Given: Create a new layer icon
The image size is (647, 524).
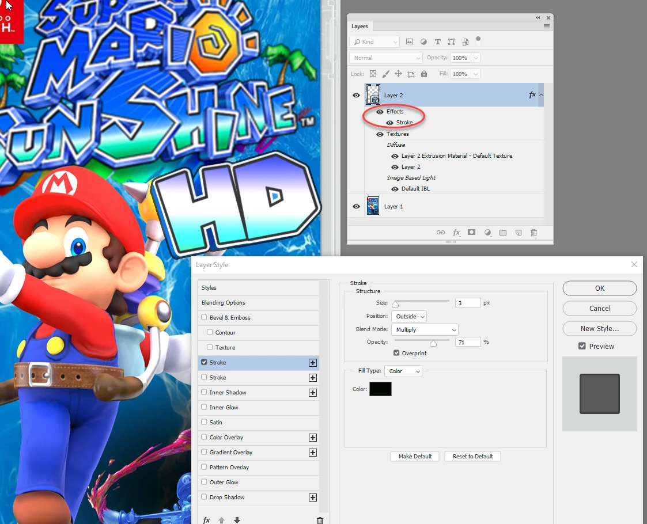Looking at the screenshot, I should pyautogui.click(x=519, y=233).
